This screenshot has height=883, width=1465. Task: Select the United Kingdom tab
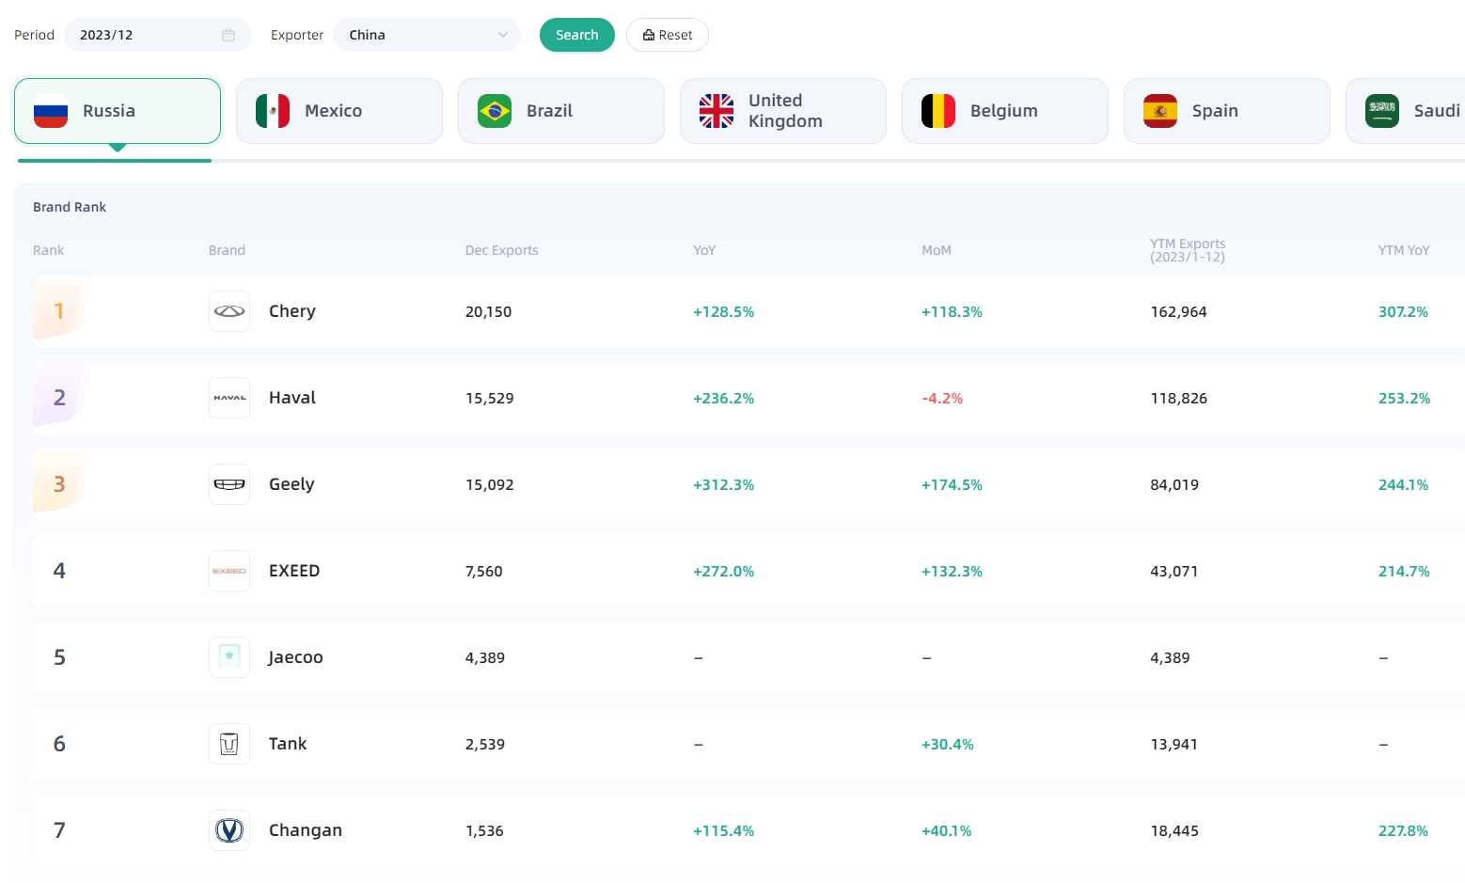pyautogui.click(x=783, y=111)
